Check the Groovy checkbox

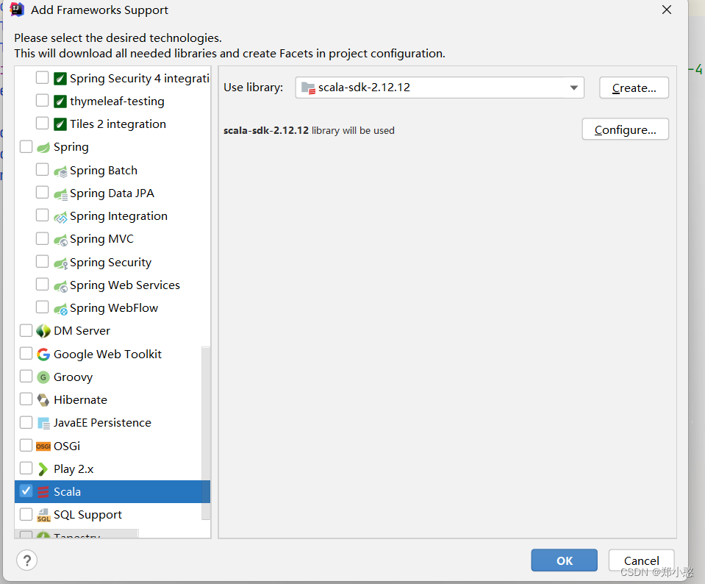[26, 376]
